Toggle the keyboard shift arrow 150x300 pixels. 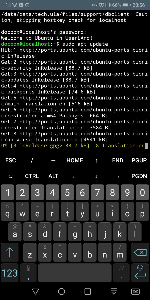(10, 253)
